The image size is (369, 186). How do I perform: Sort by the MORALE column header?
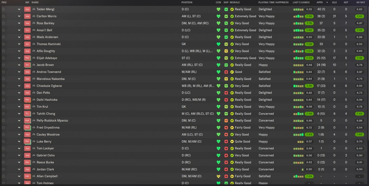coord(235,2)
